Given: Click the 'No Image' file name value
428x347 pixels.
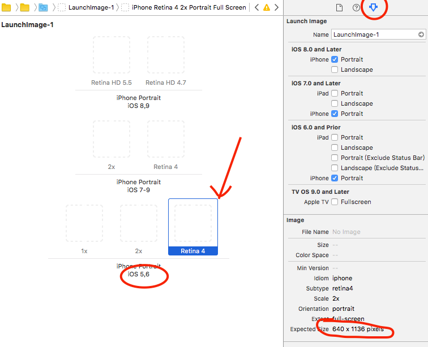Looking at the screenshot, I should click(x=346, y=232).
